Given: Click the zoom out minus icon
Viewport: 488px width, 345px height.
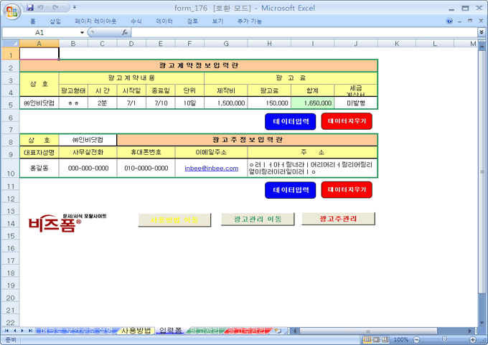Looking at the screenshot, I should 416,339.
